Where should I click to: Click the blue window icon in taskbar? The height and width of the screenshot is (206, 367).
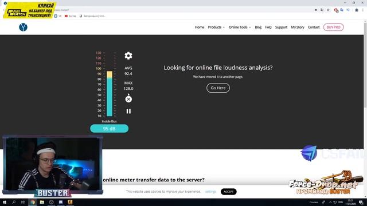point(61,202)
